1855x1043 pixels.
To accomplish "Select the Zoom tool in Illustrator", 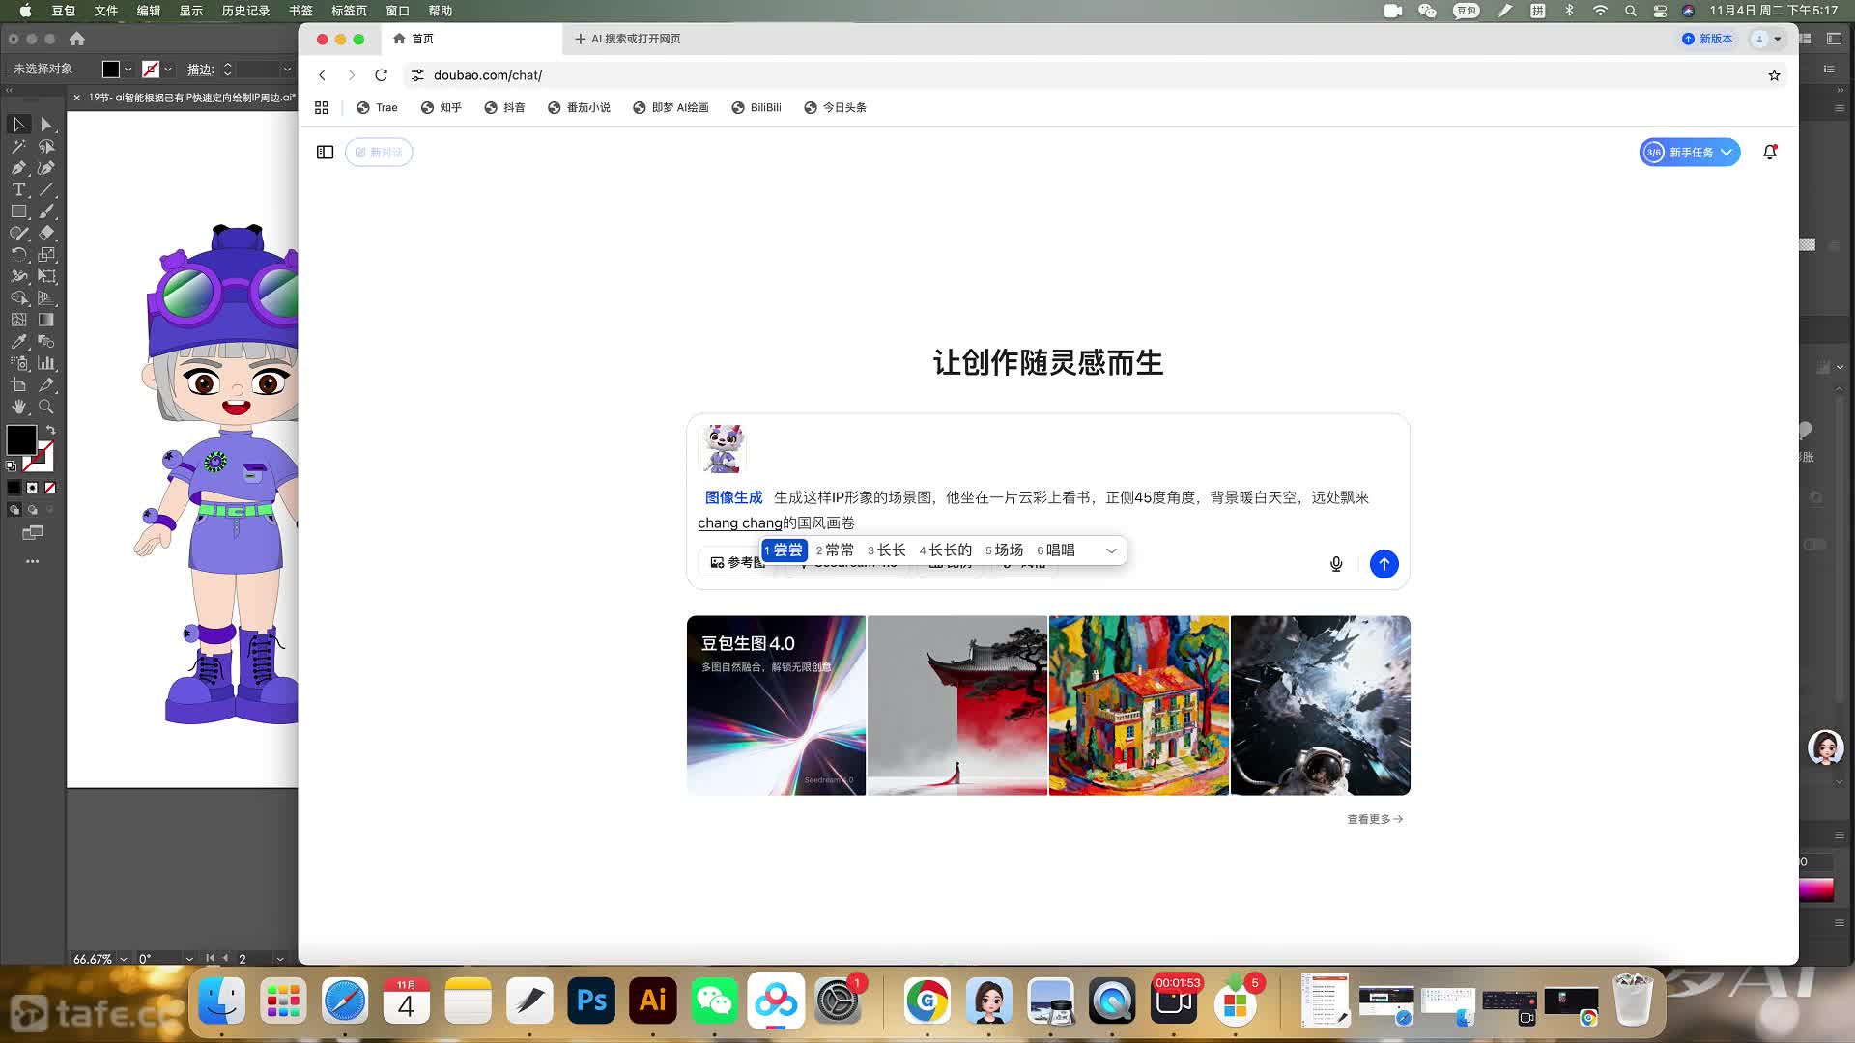I will click(46, 407).
